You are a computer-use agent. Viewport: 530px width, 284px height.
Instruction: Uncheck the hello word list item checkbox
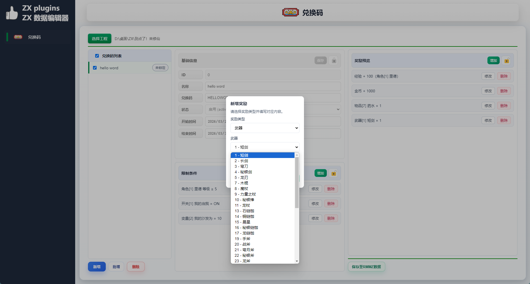click(x=95, y=68)
